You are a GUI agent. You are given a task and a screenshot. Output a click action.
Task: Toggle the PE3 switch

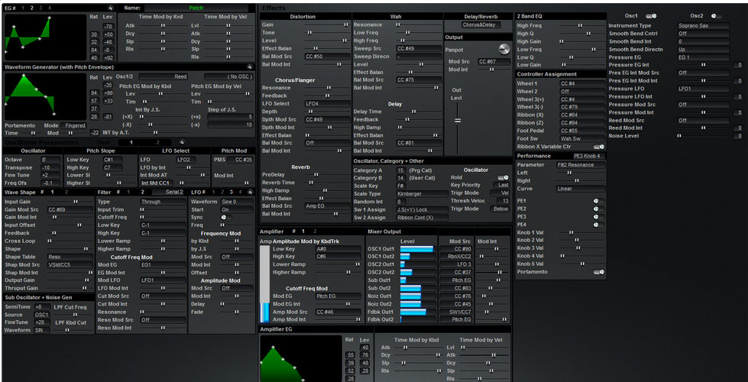pyautogui.click(x=599, y=216)
